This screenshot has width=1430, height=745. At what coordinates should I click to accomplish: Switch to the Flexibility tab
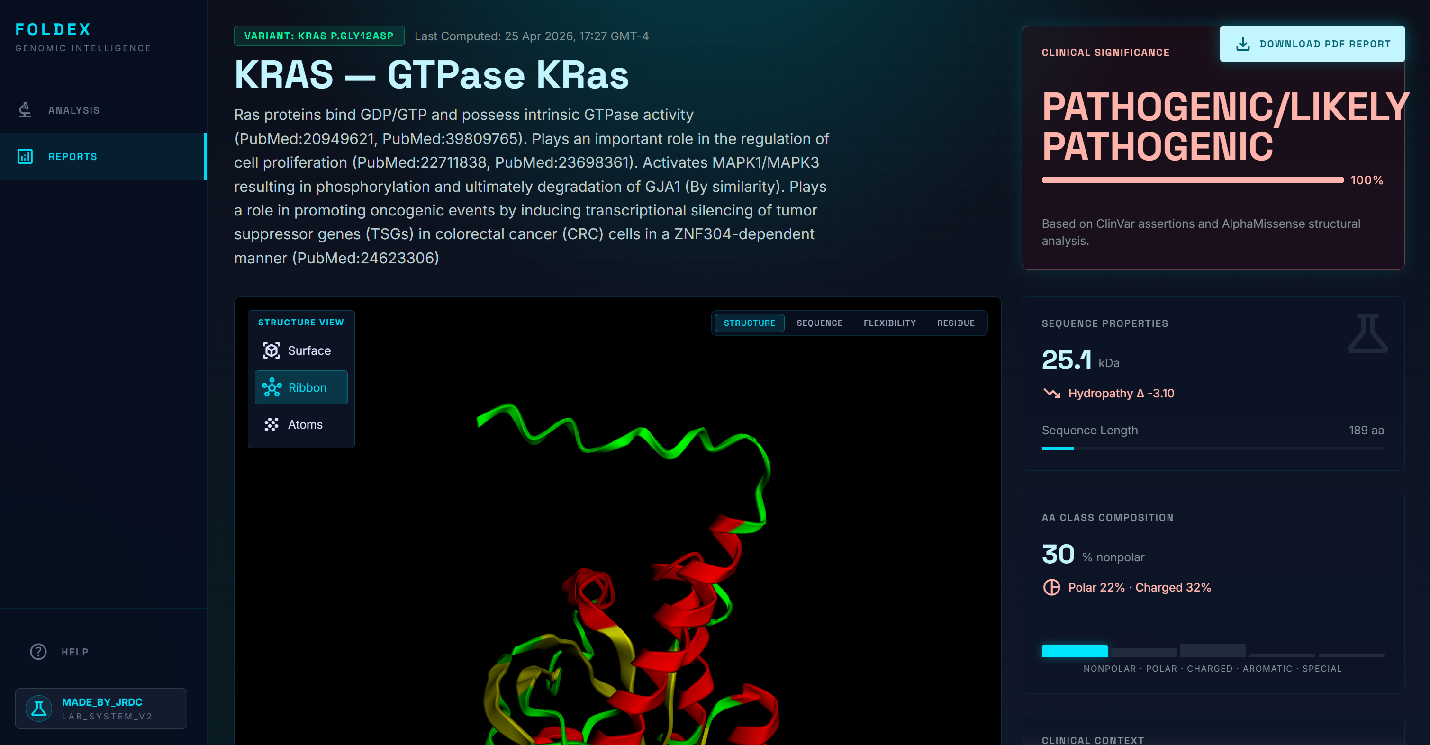(889, 323)
